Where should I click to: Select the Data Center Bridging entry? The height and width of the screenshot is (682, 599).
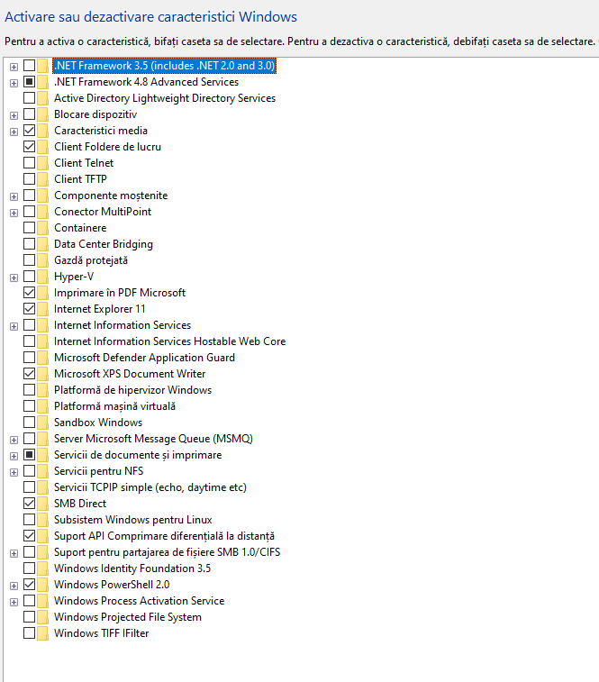coord(103,244)
